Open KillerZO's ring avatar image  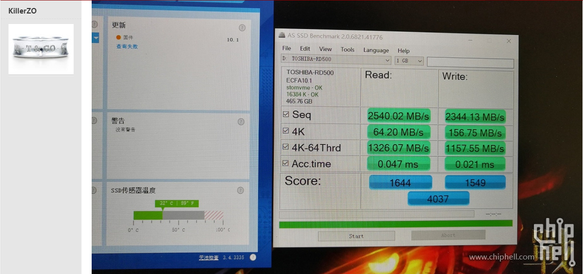point(41,49)
